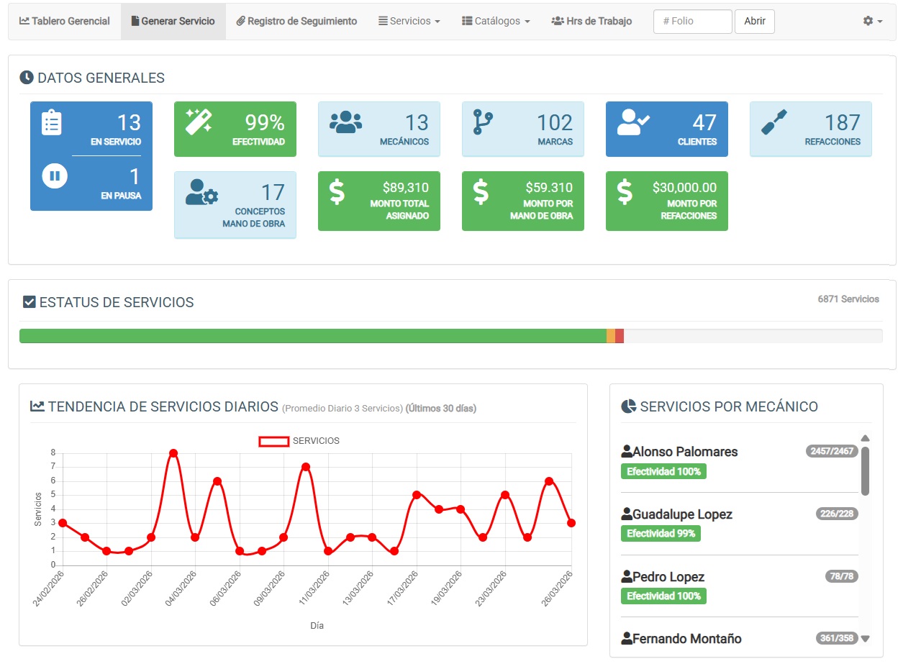The image size is (903, 664).
Task: Click the screwdriver icon on Refacciones card
Action: pos(774,122)
